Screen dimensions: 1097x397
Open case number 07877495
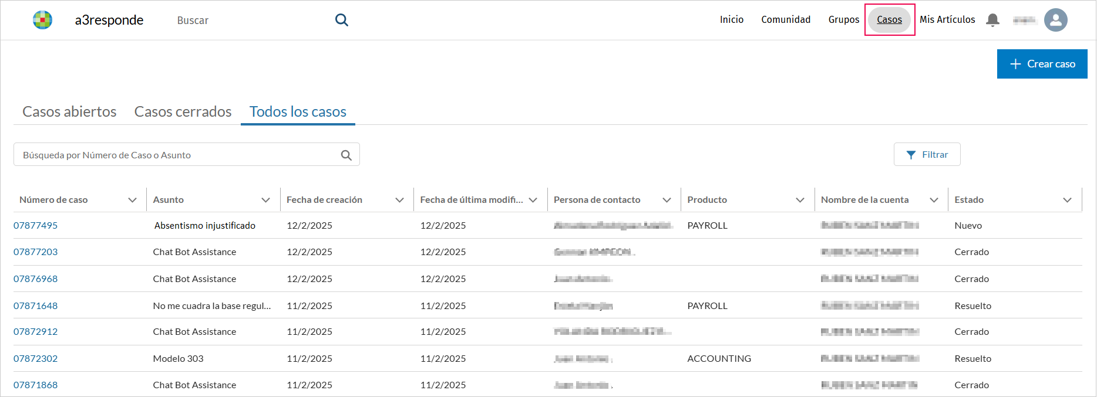coord(35,225)
